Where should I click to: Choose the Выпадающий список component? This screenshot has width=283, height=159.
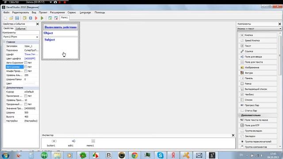258,89
